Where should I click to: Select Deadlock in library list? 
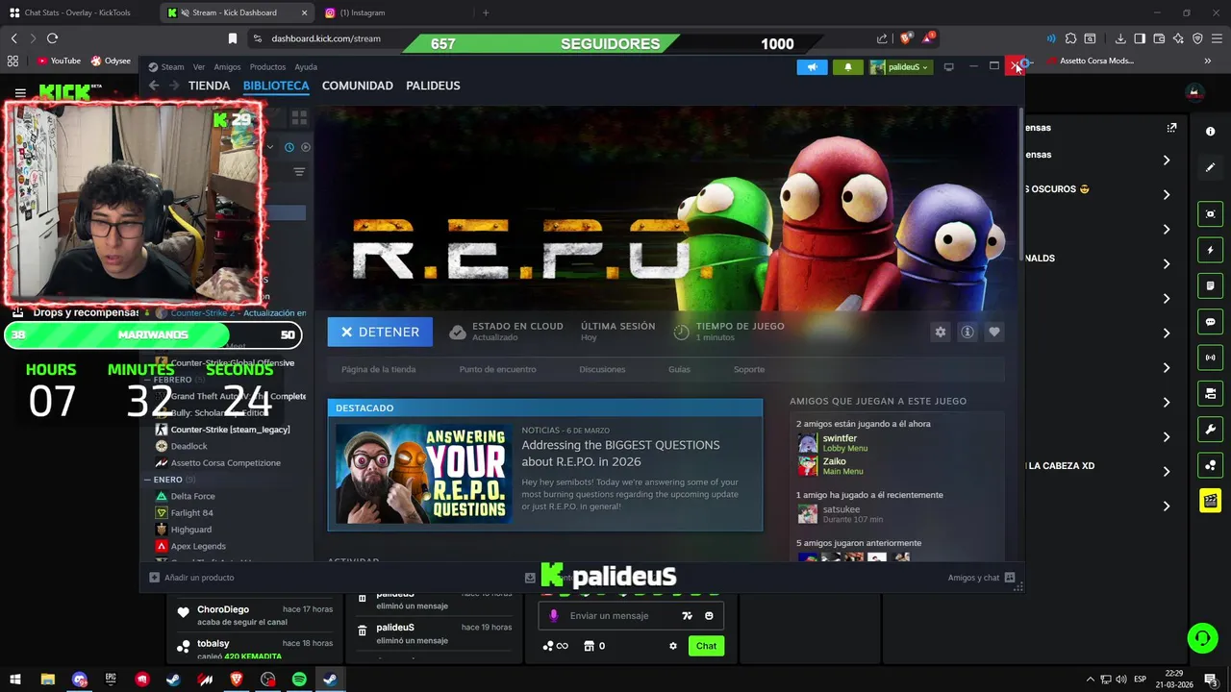[188, 446]
